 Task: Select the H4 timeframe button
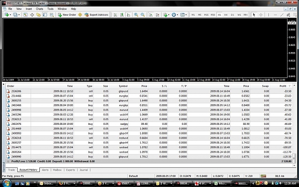[226, 15]
